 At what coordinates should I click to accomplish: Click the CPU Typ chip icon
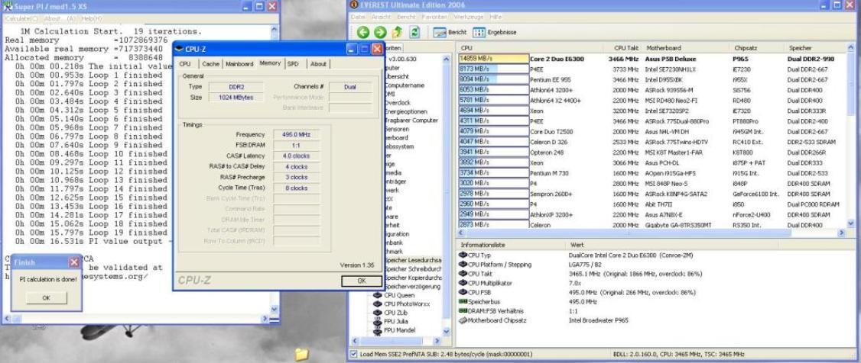463,255
